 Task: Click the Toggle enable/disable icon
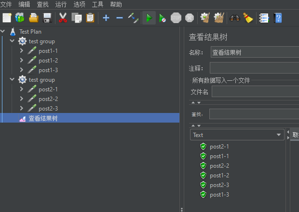point(133,18)
